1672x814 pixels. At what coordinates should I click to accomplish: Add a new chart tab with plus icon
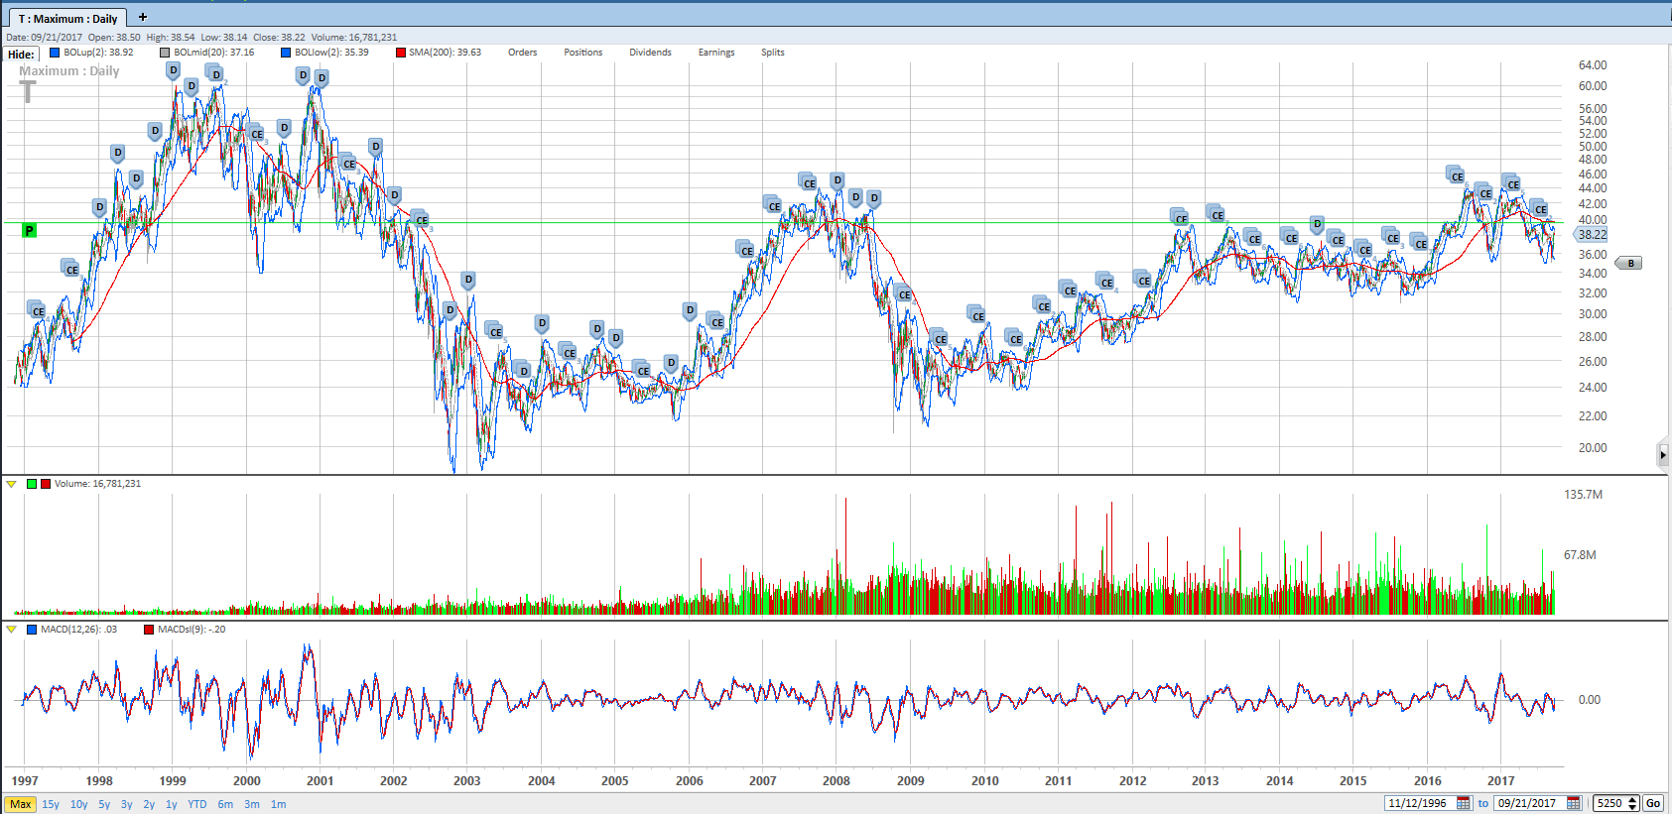tap(143, 17)
